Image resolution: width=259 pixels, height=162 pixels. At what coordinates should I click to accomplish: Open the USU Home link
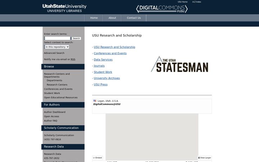(x=182, y=2)
